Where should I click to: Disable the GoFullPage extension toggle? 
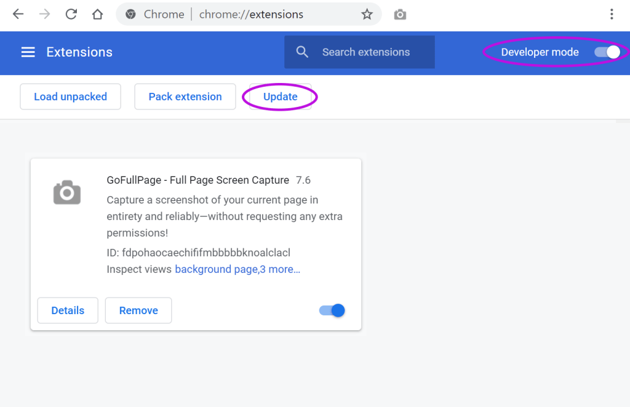point(332,310)
